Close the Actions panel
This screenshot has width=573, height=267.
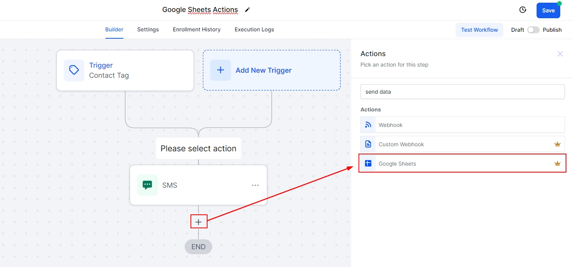click(560, 54)
